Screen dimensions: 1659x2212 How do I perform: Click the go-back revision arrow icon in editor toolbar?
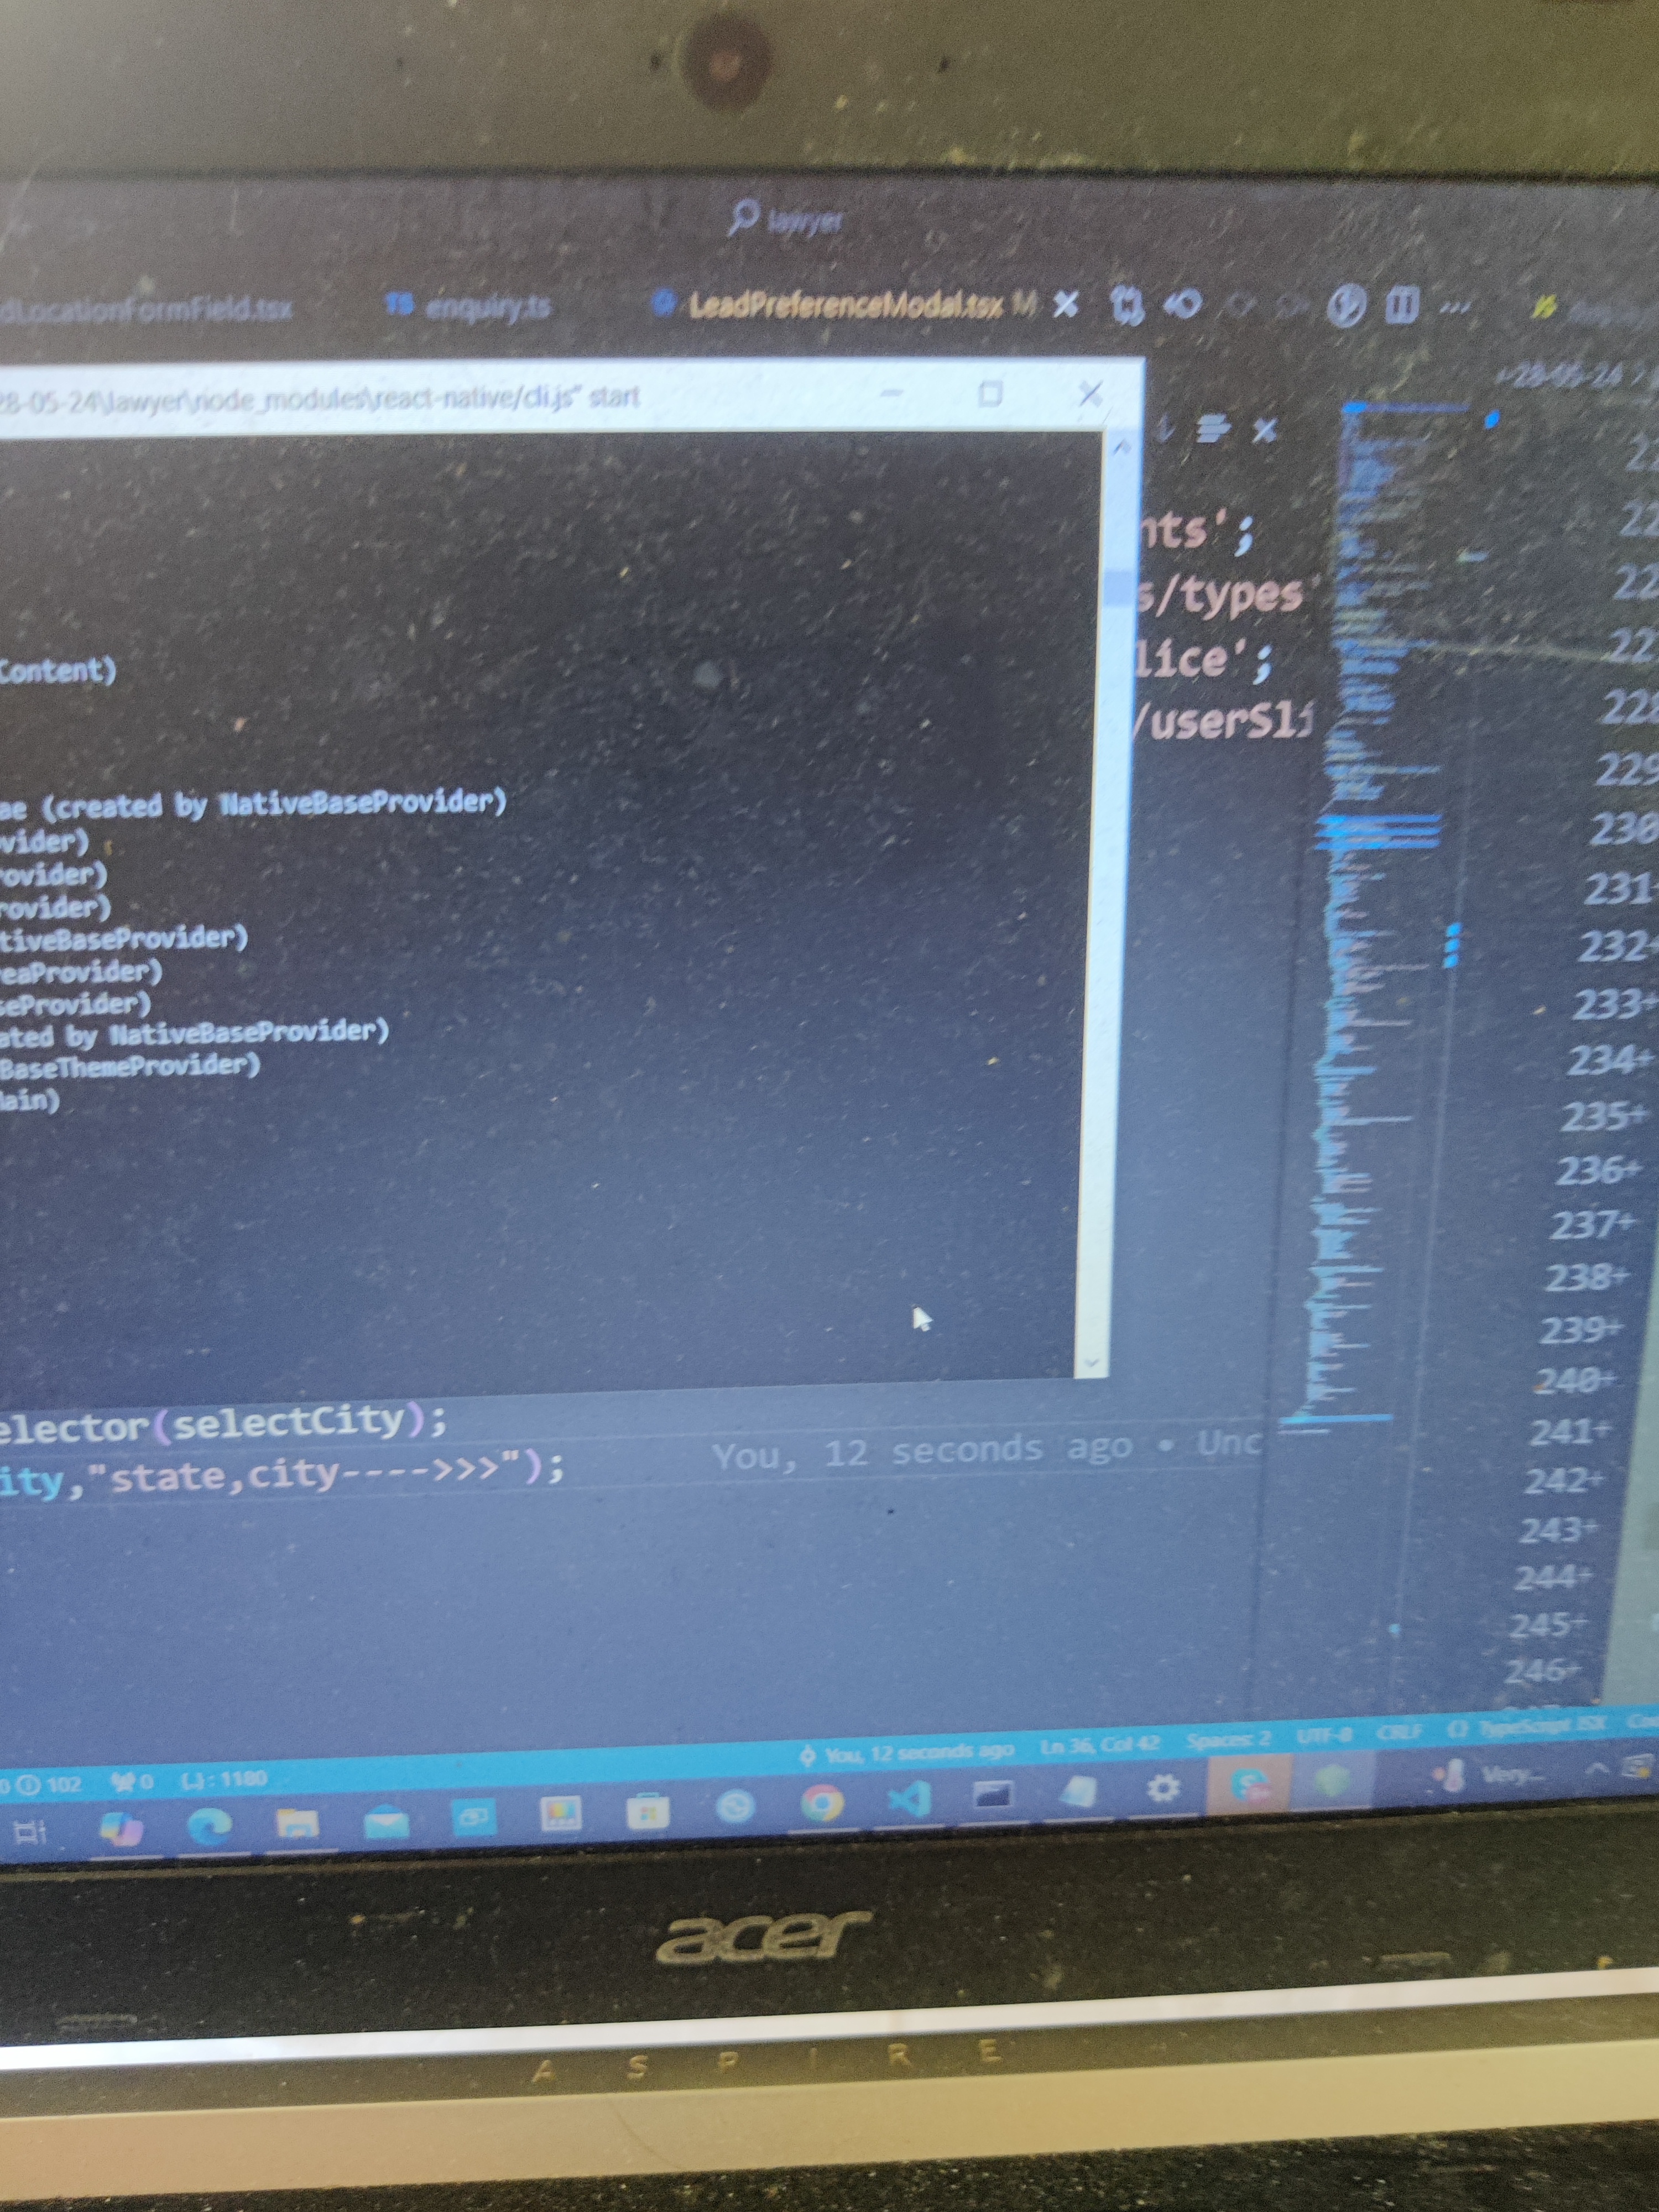(x=1185, y=304)
